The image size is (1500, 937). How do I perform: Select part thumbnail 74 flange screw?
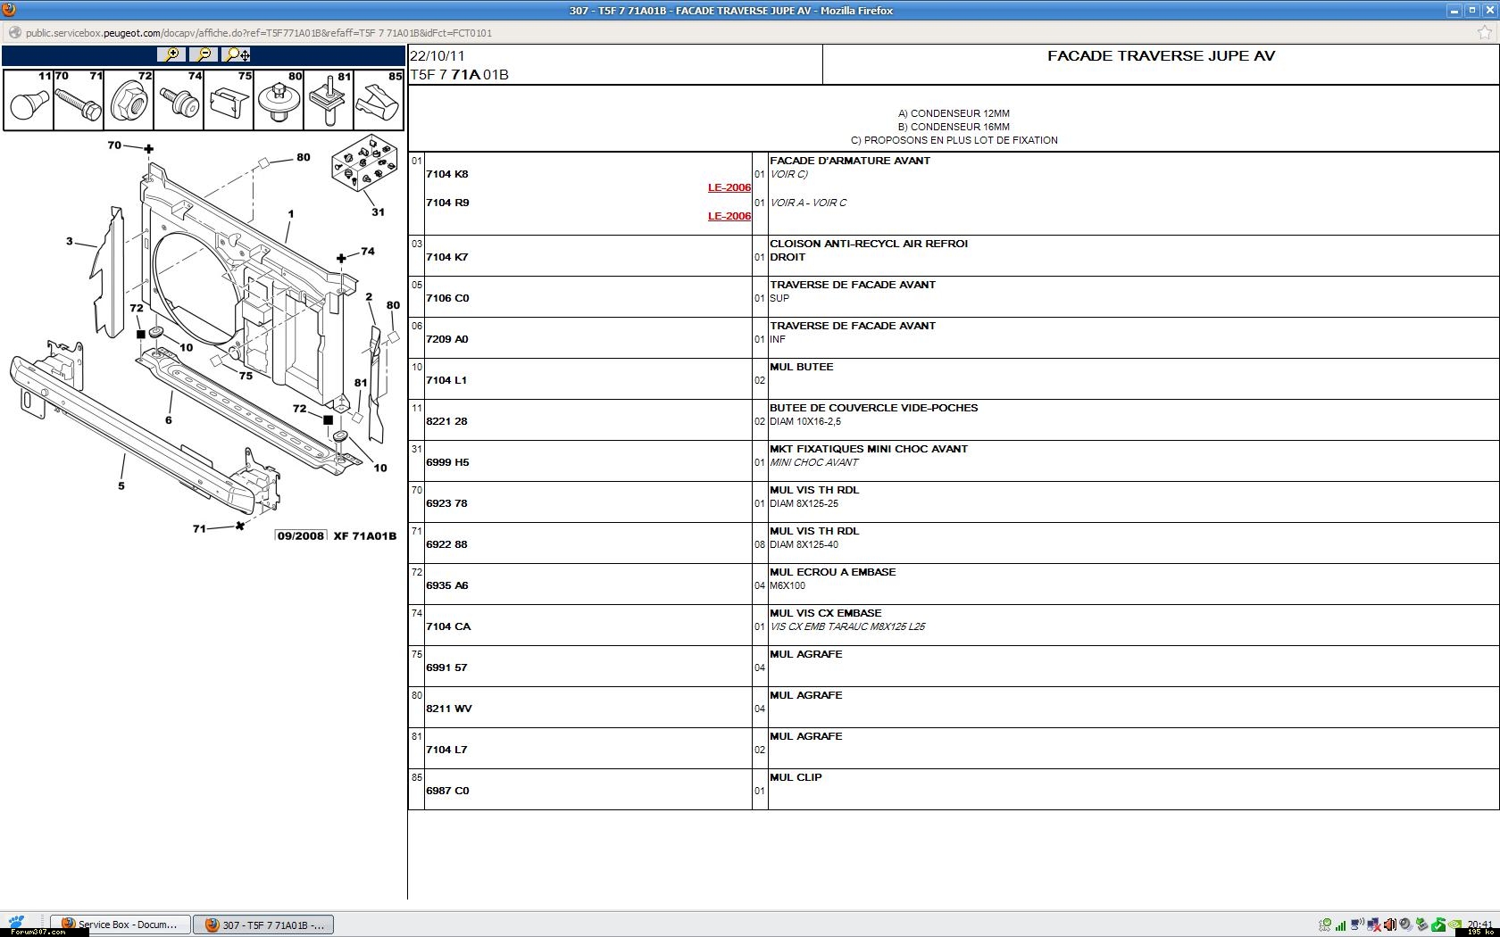pos(179,100)
